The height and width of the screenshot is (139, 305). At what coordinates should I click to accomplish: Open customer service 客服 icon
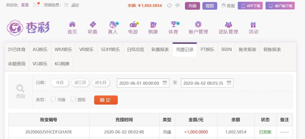point(223,6)
